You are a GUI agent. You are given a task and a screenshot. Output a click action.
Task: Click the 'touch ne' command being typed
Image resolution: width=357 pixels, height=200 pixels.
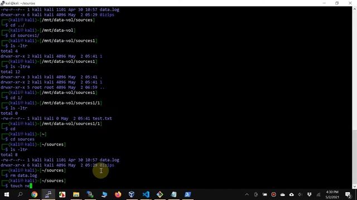coord(20,186)
